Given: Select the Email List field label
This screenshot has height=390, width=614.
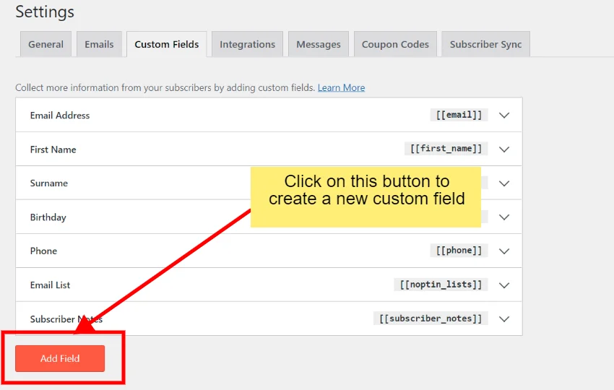Looking at the screenshot, I should [x=50, y=285].
